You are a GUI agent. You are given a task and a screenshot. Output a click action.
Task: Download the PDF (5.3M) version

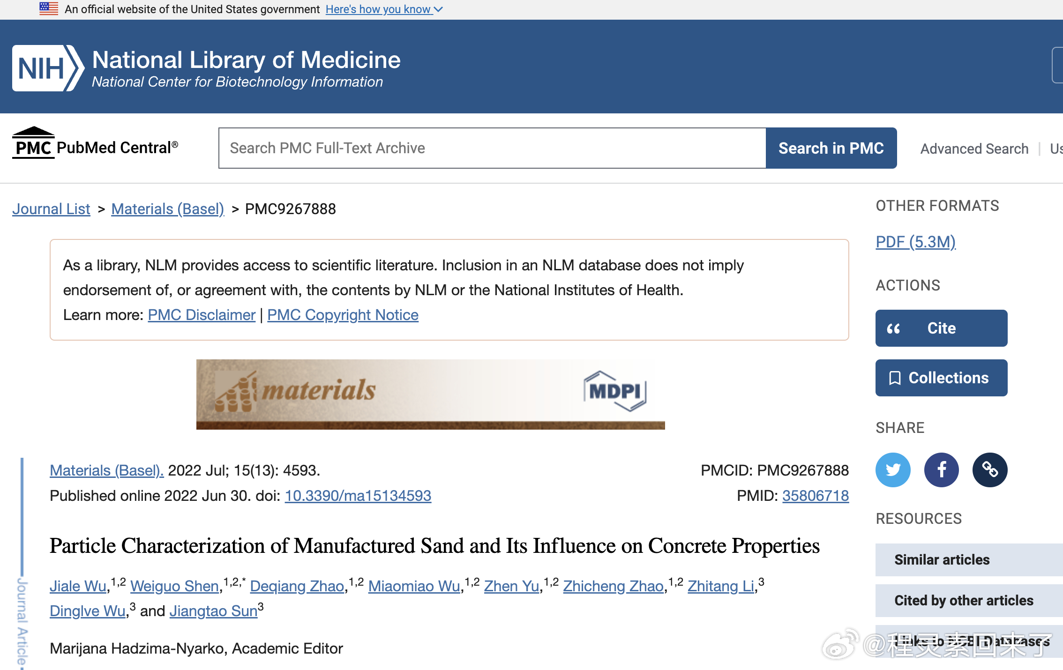click(x=915, y=242)
